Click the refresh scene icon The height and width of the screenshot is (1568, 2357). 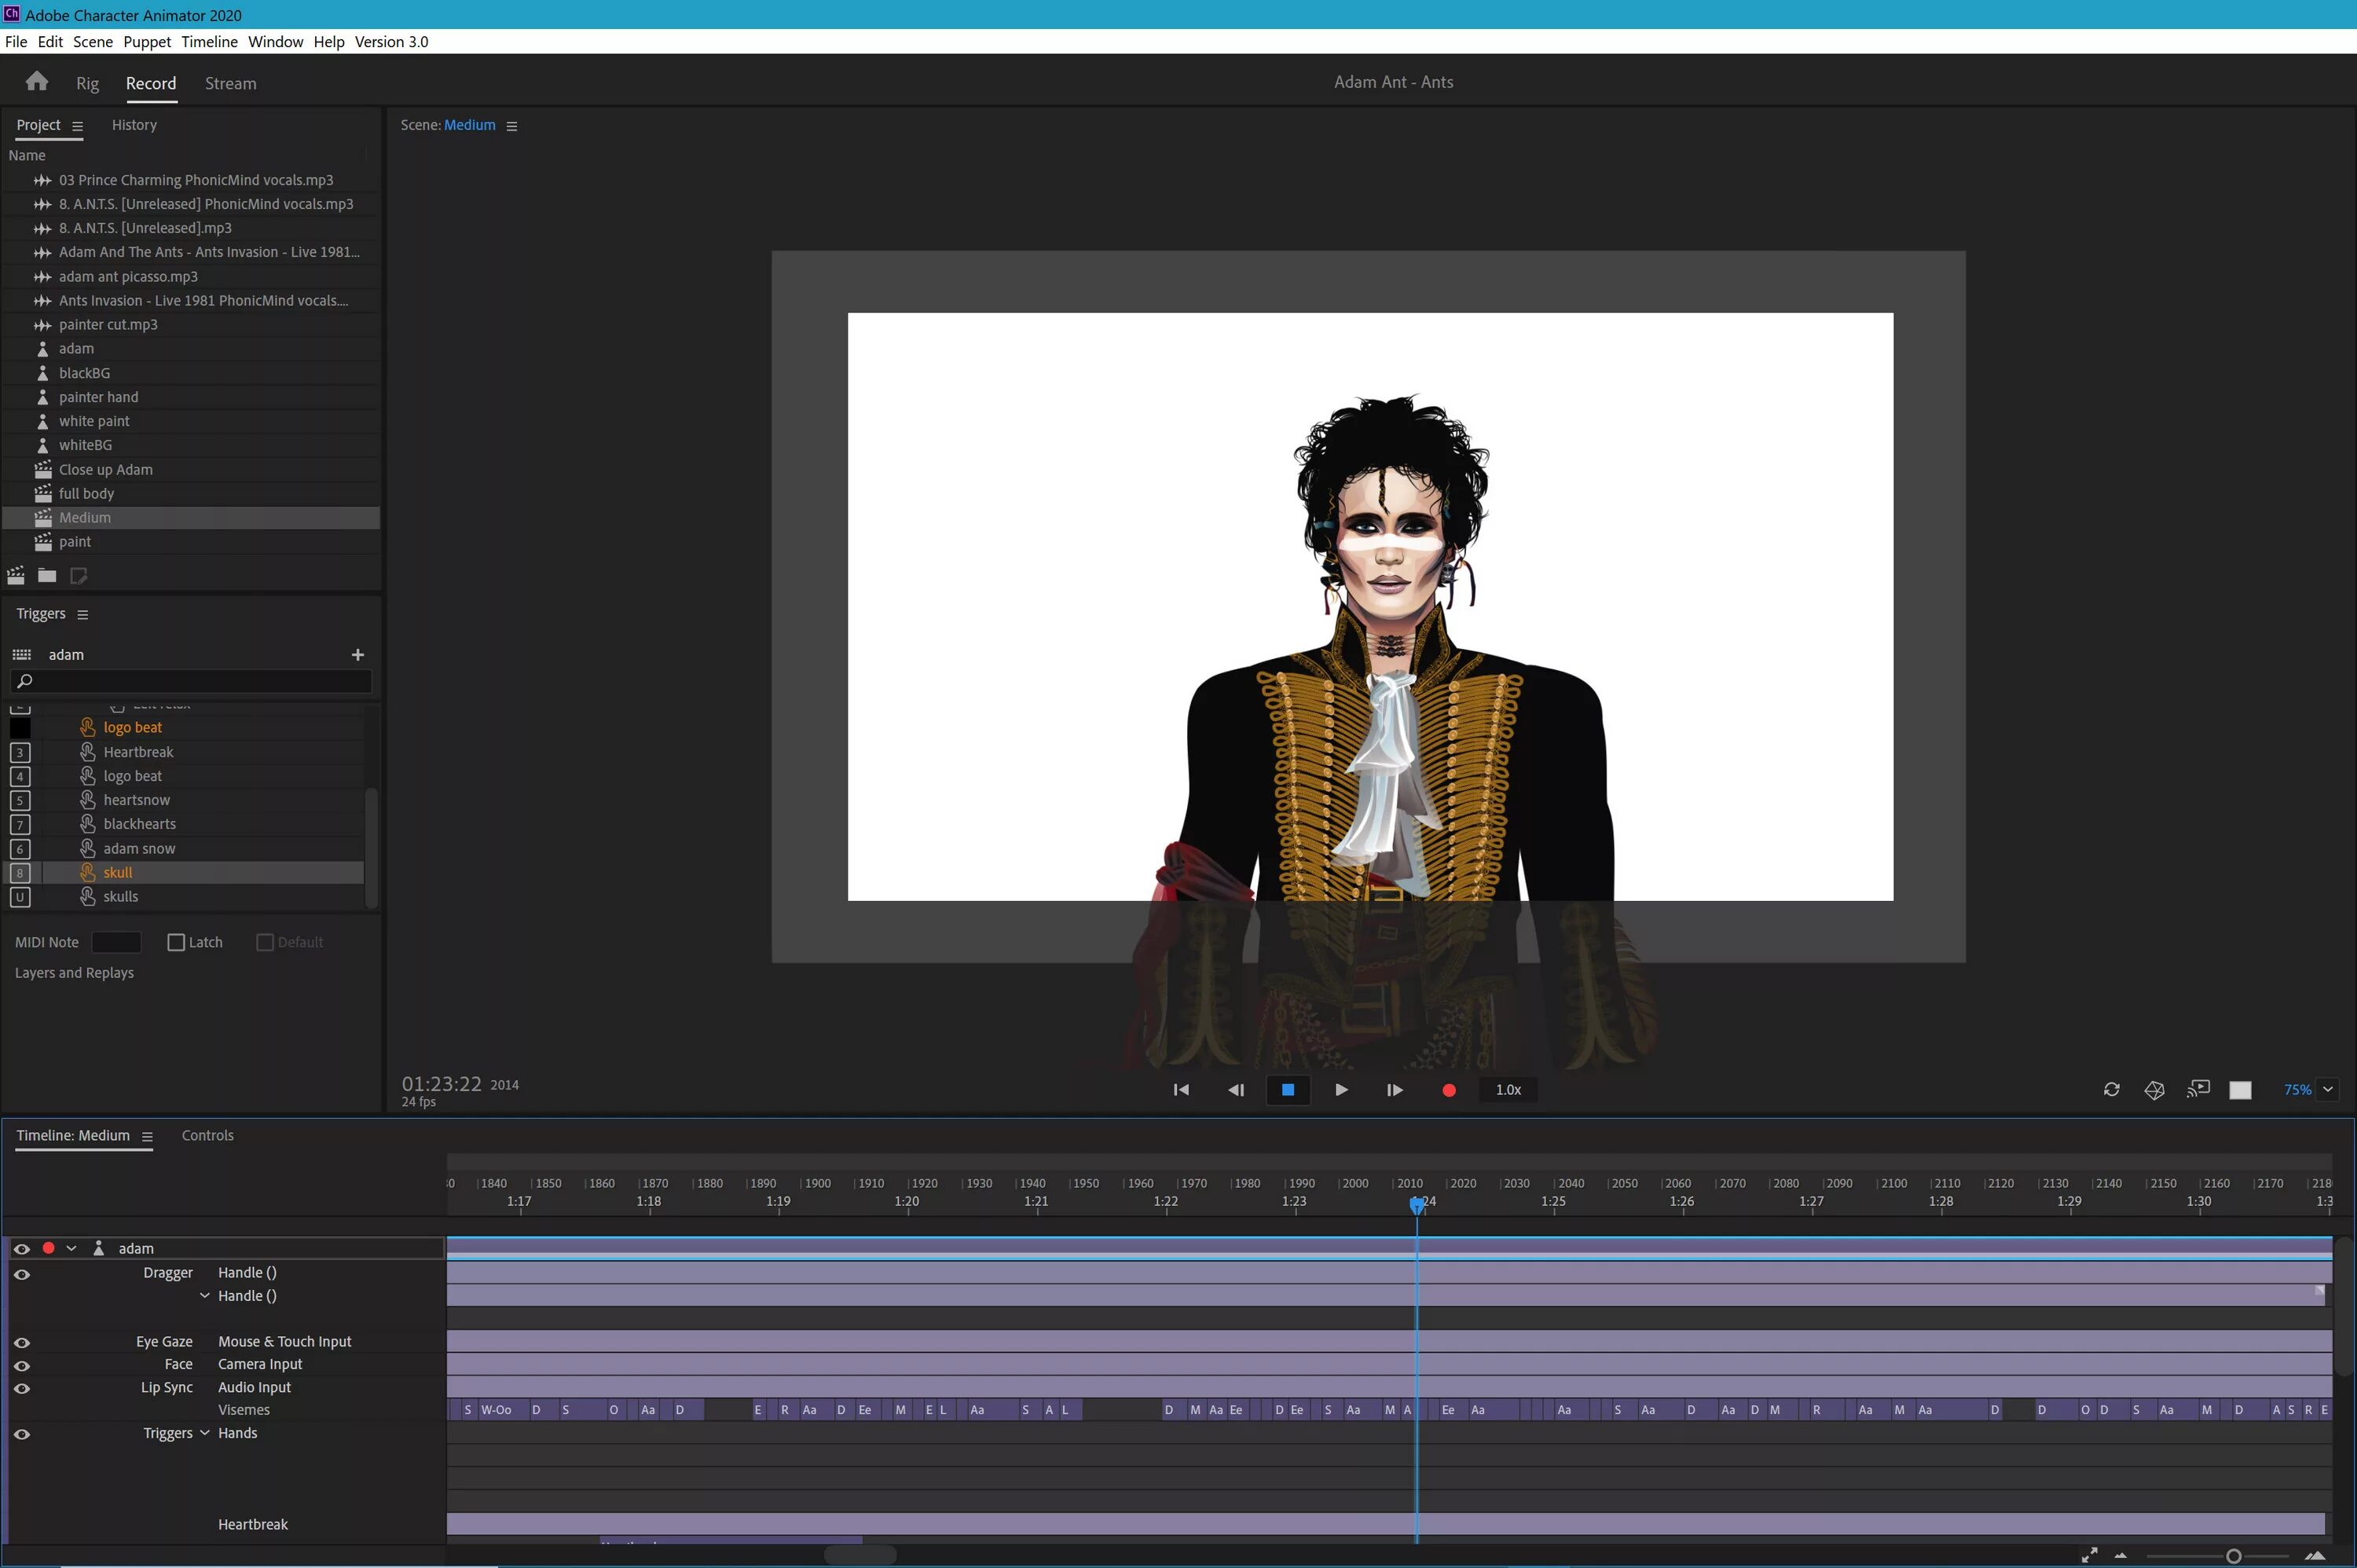pos(2111,1090)
